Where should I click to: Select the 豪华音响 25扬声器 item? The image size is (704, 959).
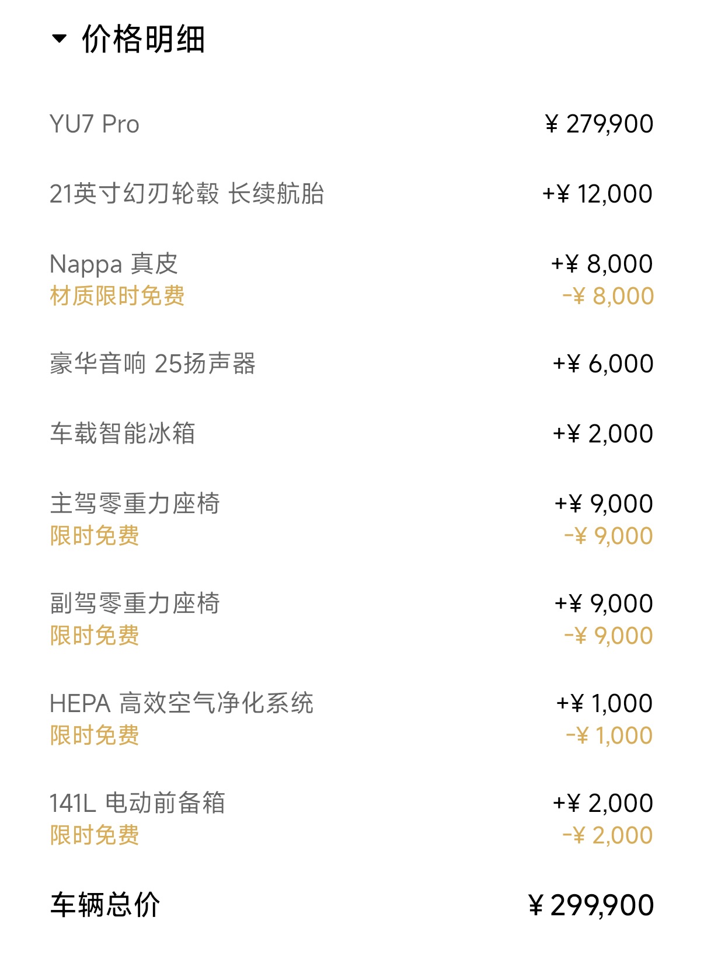(153, 364)
